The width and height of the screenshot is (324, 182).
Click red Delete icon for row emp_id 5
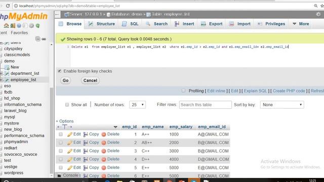tap(104, 168)
